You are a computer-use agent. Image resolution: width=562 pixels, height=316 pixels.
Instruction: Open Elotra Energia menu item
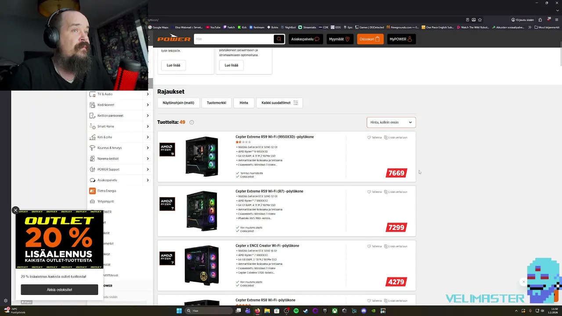[x=107, y=191]
